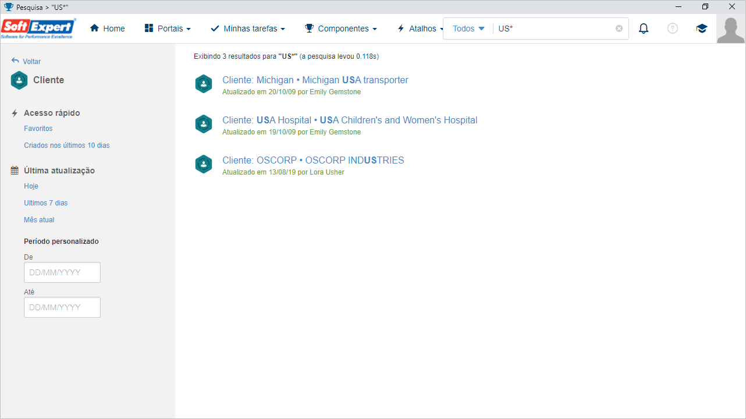746x419 pixels.
Task: Open the OSCORP INDUSTRIES result
Action: point(313,161)
